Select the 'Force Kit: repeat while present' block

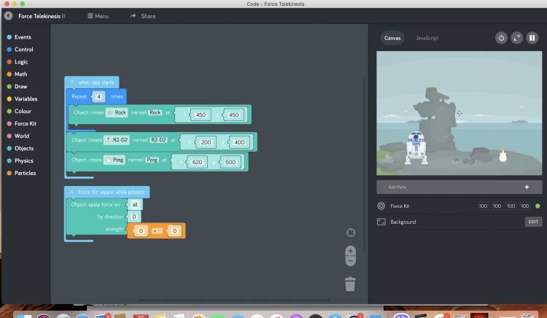click(107, 192)
